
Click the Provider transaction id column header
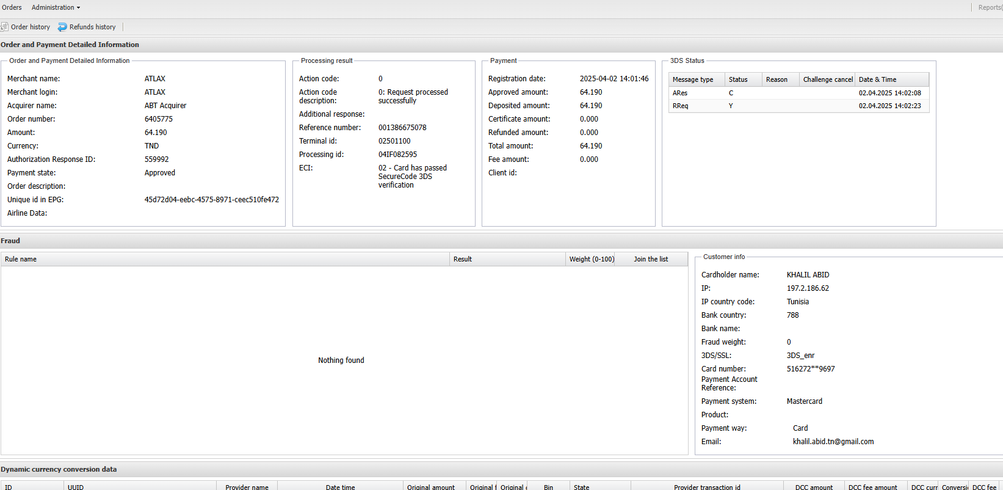(x=707, y=487)
